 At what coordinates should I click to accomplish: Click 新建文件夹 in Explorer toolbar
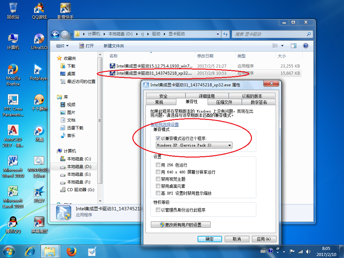click(x=114, y=46)
